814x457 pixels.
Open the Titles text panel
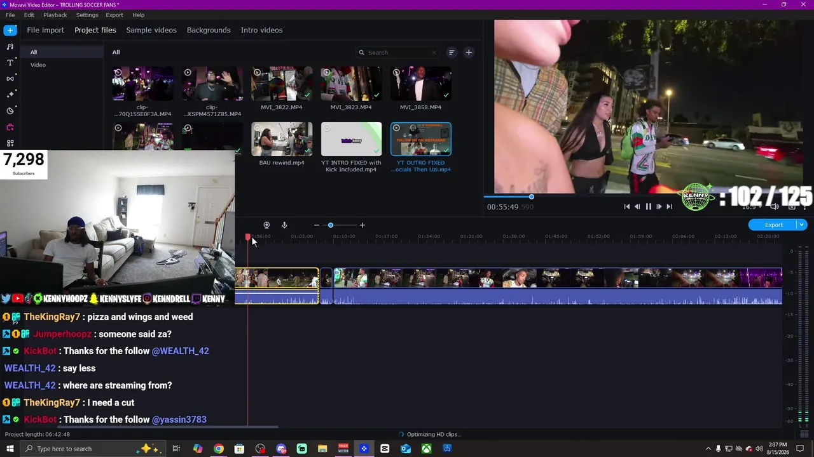[x=10, y=62]
